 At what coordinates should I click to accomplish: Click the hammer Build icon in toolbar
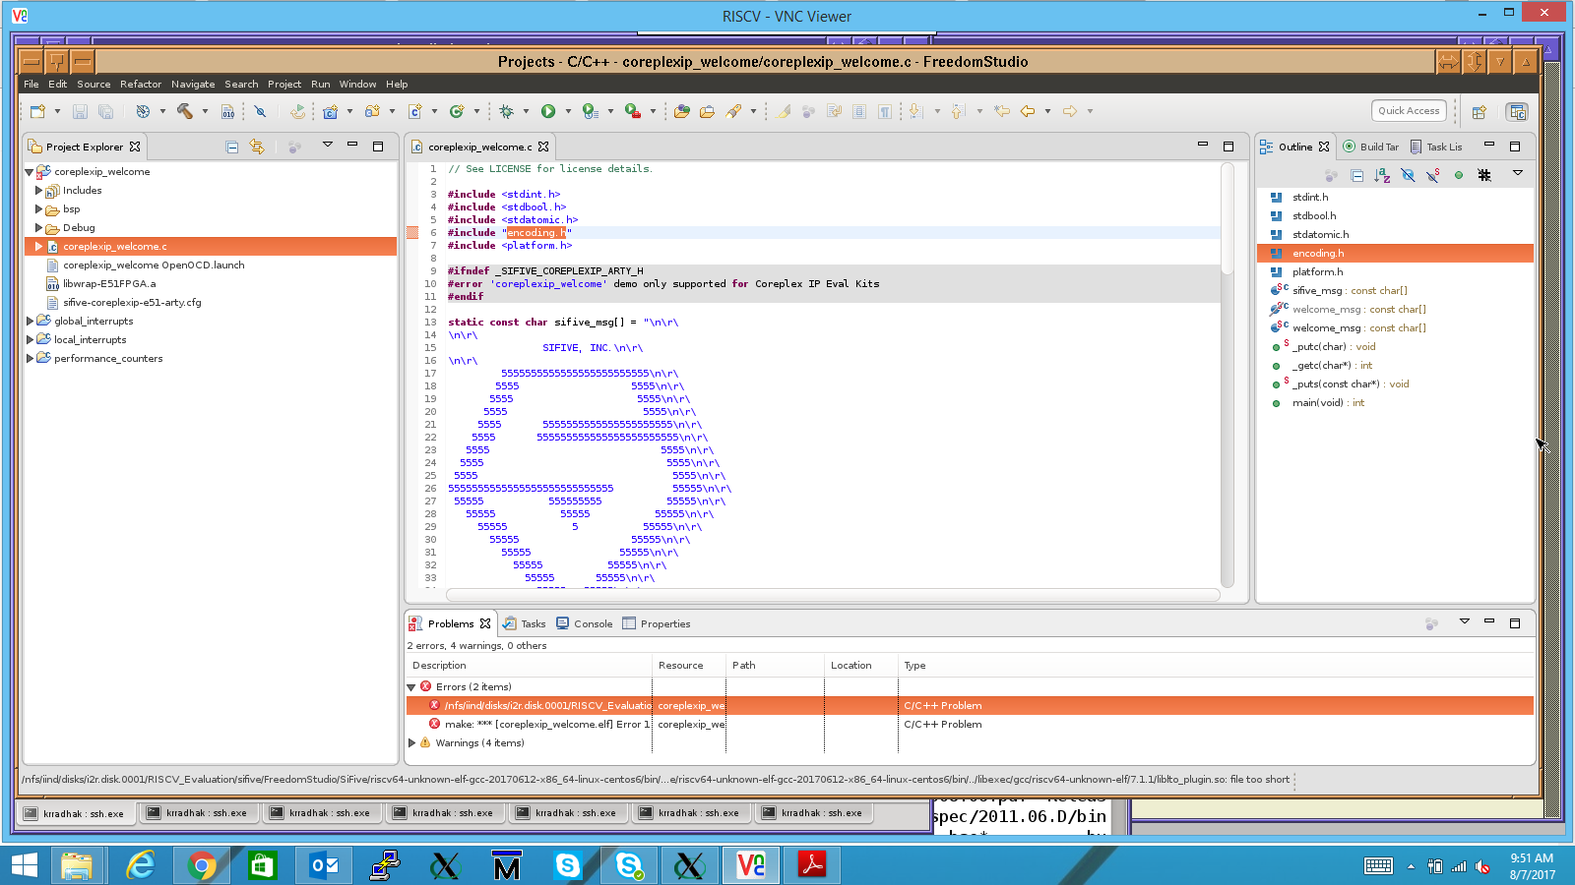tap(185, 111)
